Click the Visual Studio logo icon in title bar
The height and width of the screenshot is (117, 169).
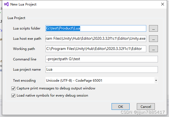point(7,4)
